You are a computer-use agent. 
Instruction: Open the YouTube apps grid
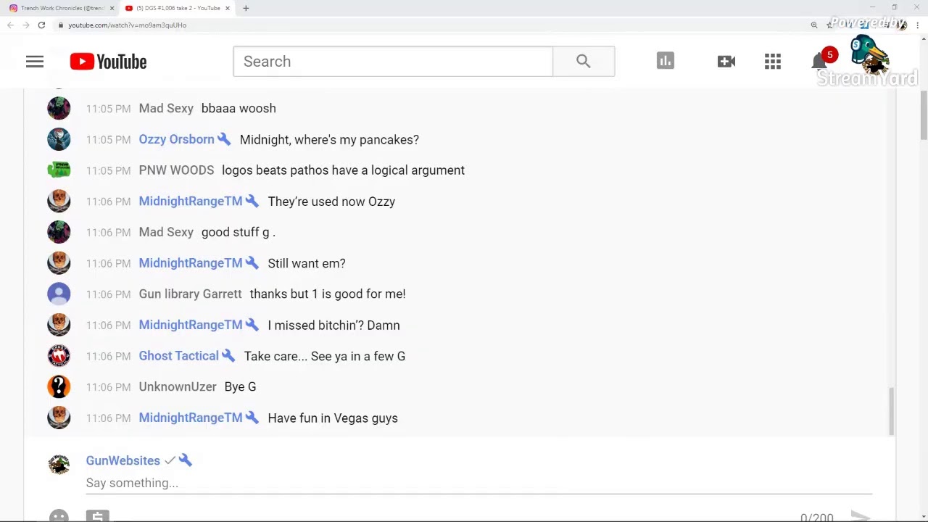tap(773, 62)
